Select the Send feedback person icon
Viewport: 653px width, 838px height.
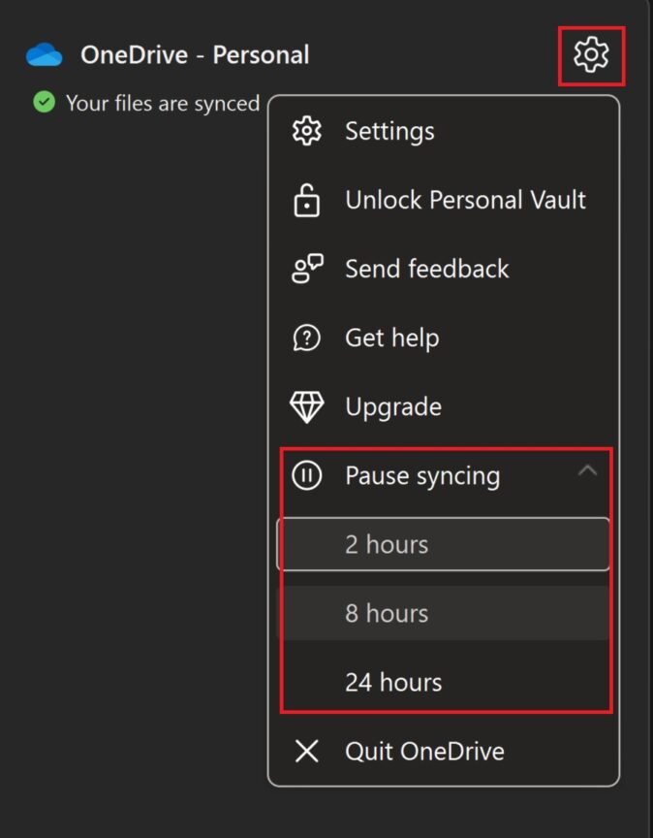[x=306, y=269]
